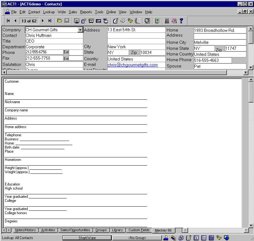Insert a note using the notepad icon
The image size is (254, 241).
(84, 21)
